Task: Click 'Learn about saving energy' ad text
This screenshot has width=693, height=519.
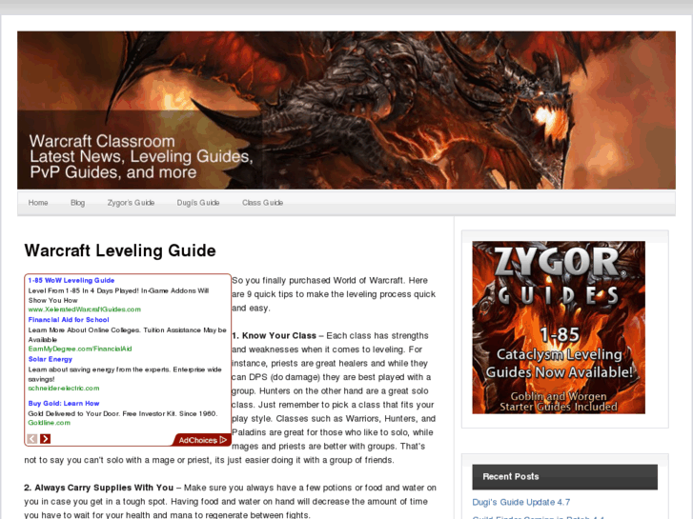Action: (71, 369)
